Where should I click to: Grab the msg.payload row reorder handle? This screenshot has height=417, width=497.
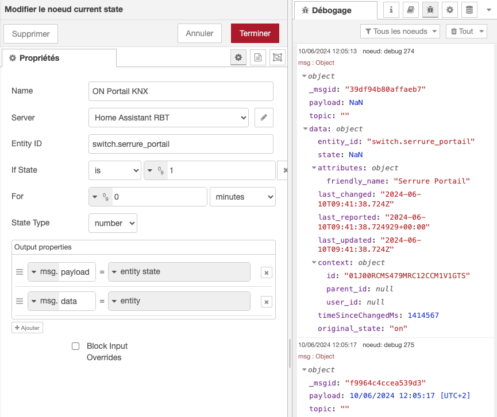(20, 272)
